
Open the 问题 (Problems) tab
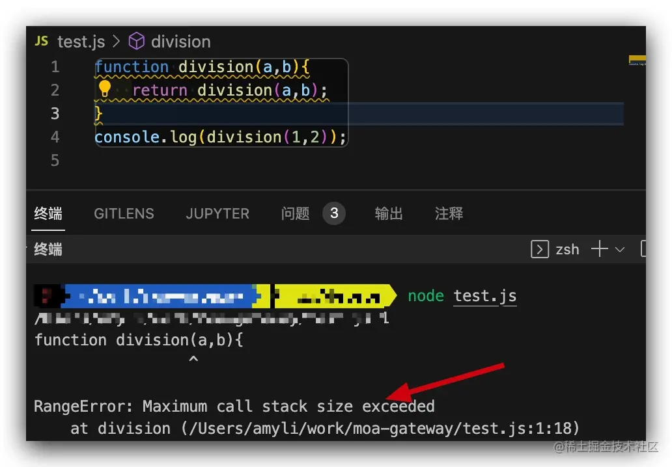point(295,213)
